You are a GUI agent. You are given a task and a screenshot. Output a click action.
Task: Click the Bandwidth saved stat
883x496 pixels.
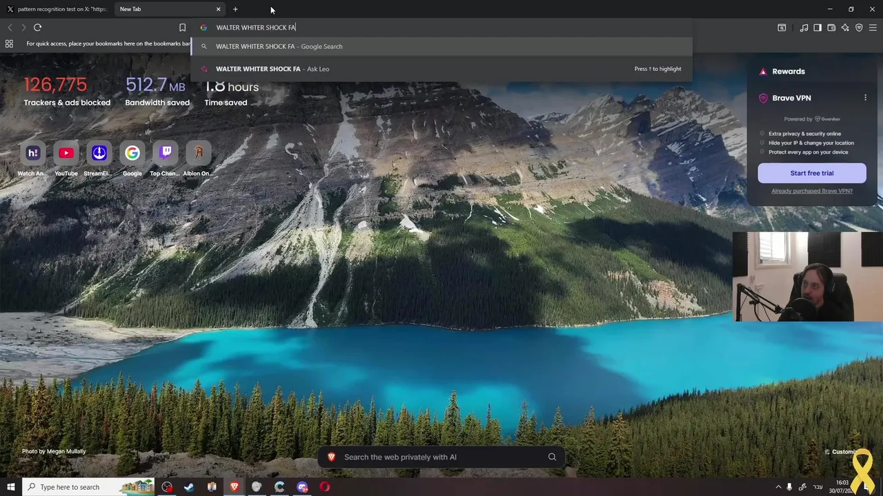pyautogui.click(x=157, y=91)
